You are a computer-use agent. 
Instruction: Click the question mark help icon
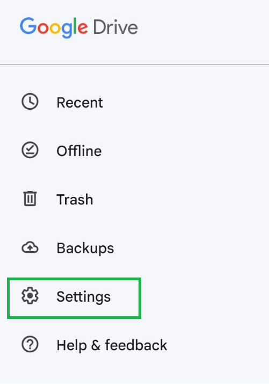click(x=30, y=344)
